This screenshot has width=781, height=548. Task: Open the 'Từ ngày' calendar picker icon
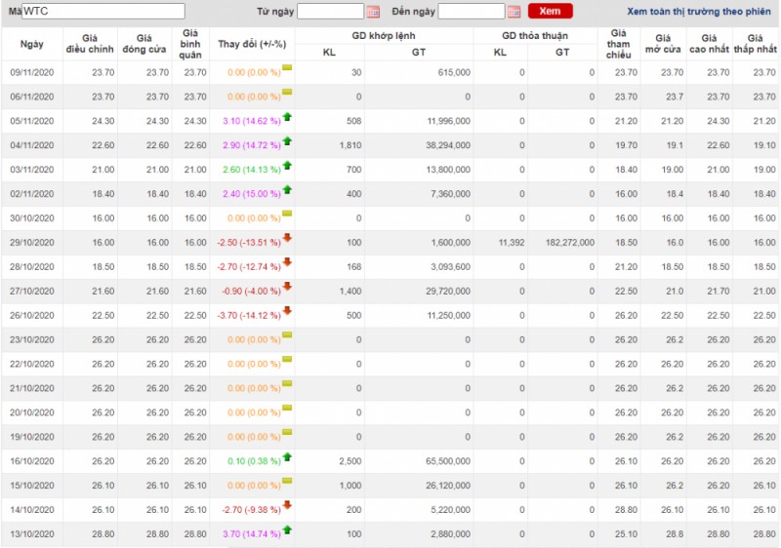(x=373, y=12)
